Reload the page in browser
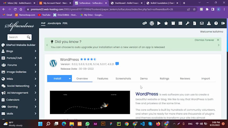 15,9
